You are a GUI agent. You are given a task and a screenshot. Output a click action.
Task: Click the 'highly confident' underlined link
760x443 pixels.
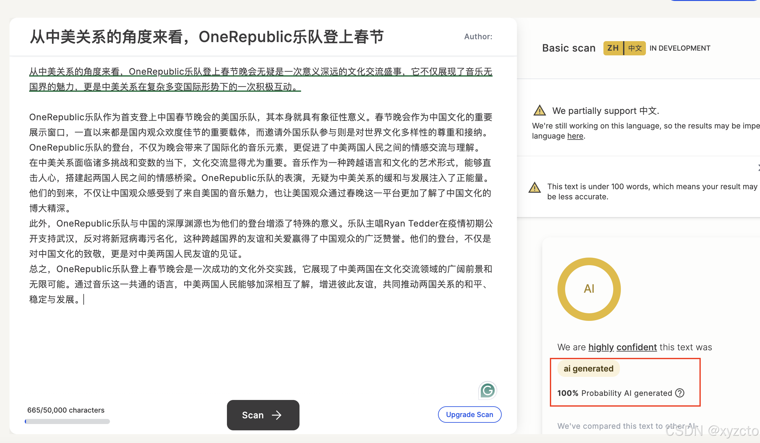[622, 347]
